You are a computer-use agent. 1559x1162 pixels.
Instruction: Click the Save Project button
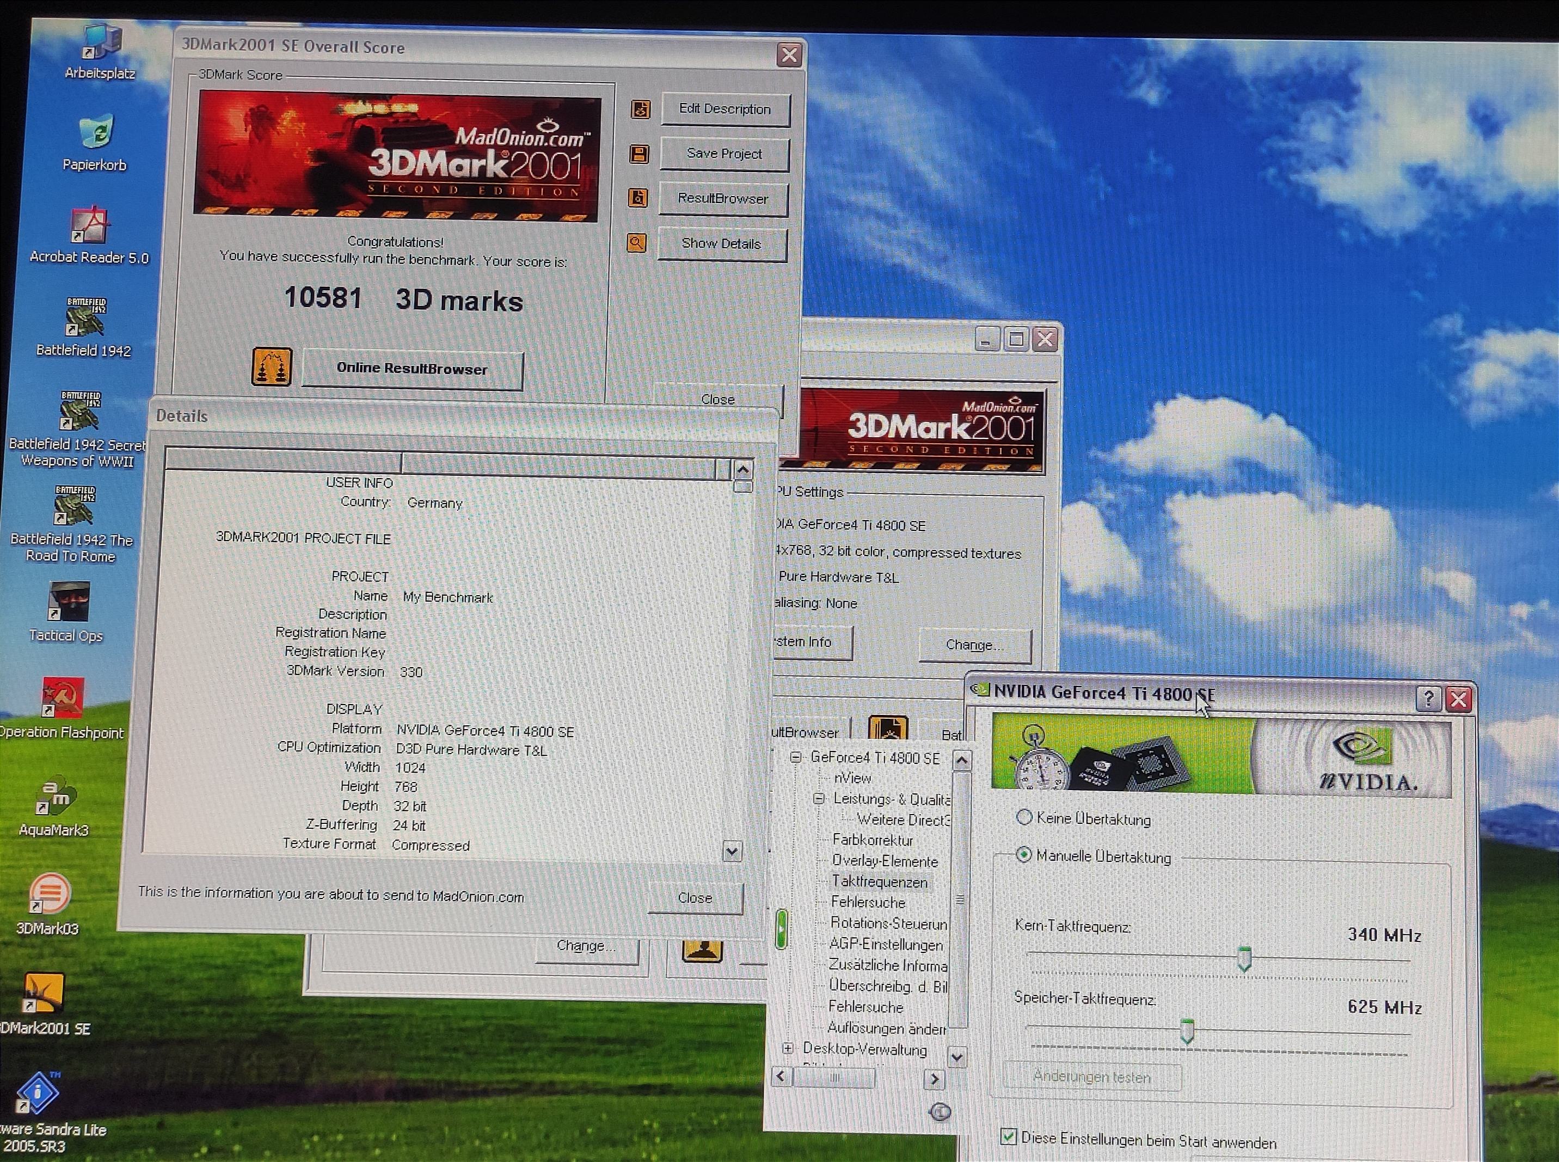pos(725,154)
